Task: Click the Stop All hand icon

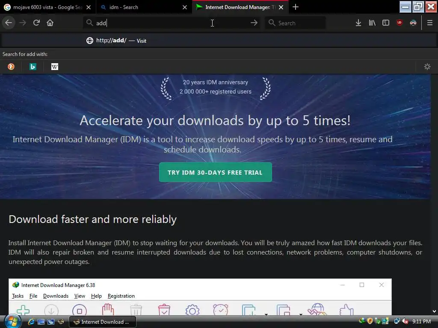Action: 108,310
